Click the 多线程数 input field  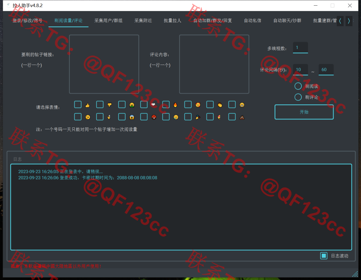point(300,48)
